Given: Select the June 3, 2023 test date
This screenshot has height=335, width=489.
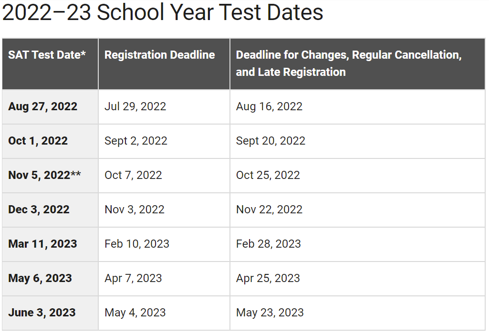Looking at the screenshot, I should pos(42,313).
